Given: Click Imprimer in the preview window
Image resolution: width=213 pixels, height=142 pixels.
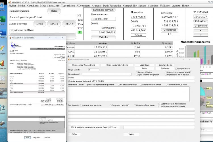Looking at the screenshot, I should (36, 138).
